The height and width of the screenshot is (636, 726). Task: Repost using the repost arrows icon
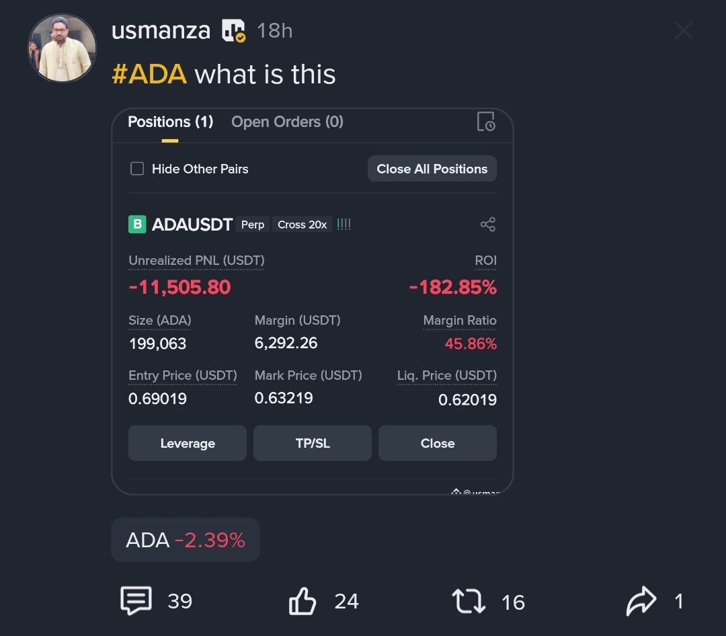pyautogui.click(x=469, y=601)
